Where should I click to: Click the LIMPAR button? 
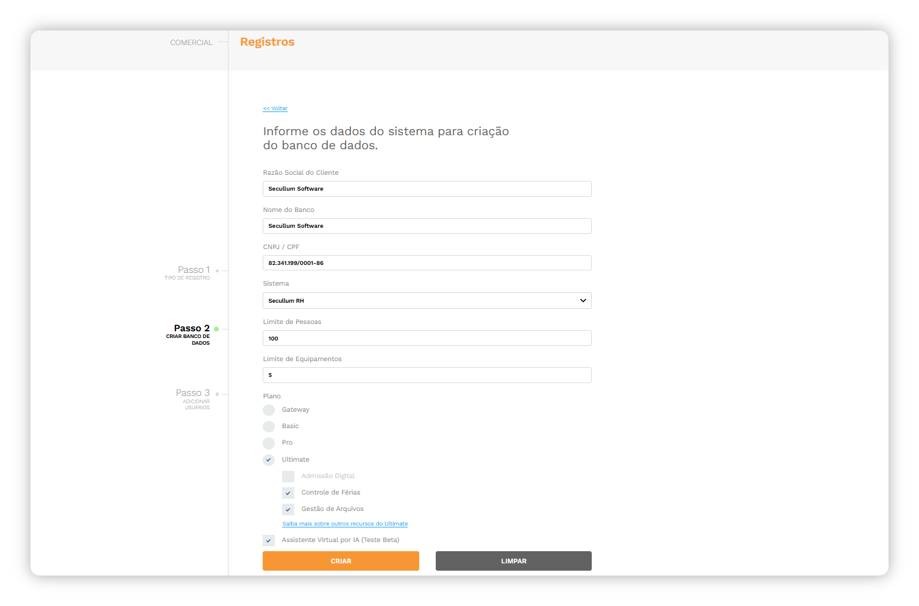coord(514,561)
